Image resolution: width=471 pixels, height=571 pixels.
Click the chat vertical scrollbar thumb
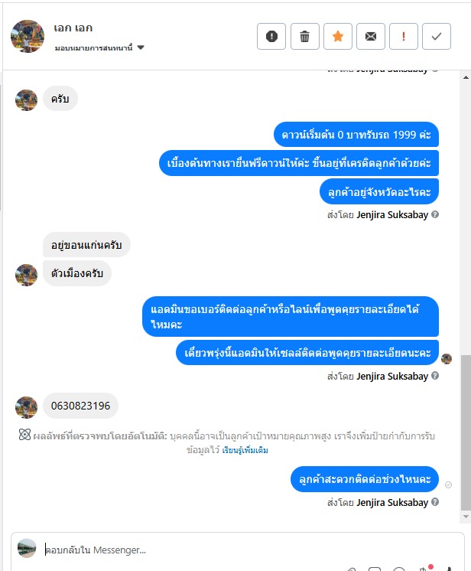click(466, 432)
